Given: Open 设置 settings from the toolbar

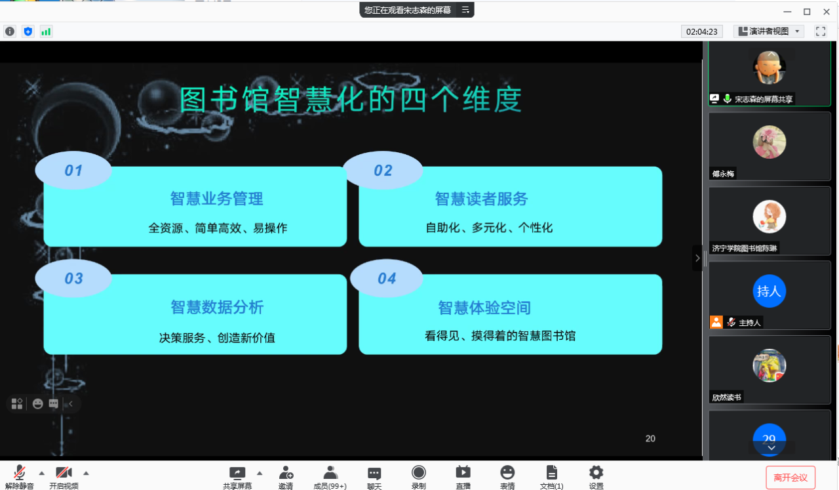Looking at the screenshot, I should pos(596,477).
